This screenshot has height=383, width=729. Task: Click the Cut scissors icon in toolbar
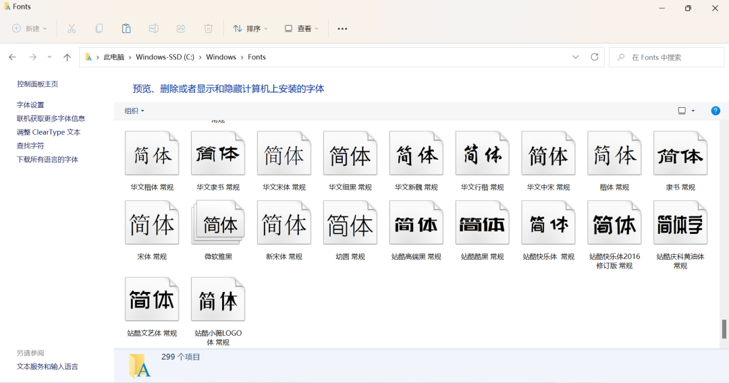pyautogui.click(x=72, y=29)
